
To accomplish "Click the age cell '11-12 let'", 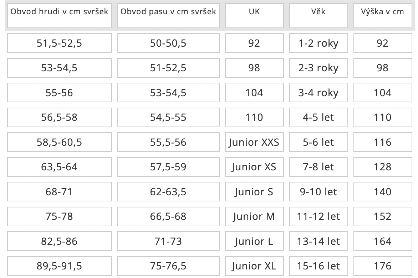I will (x=318, y=216).
